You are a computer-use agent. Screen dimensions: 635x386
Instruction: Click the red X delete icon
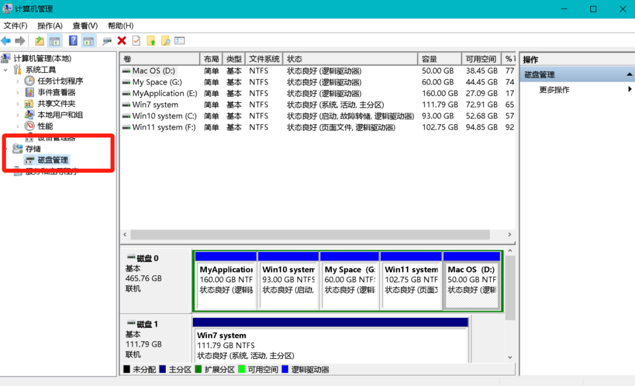pyautogui.click(x=122, y=41)
